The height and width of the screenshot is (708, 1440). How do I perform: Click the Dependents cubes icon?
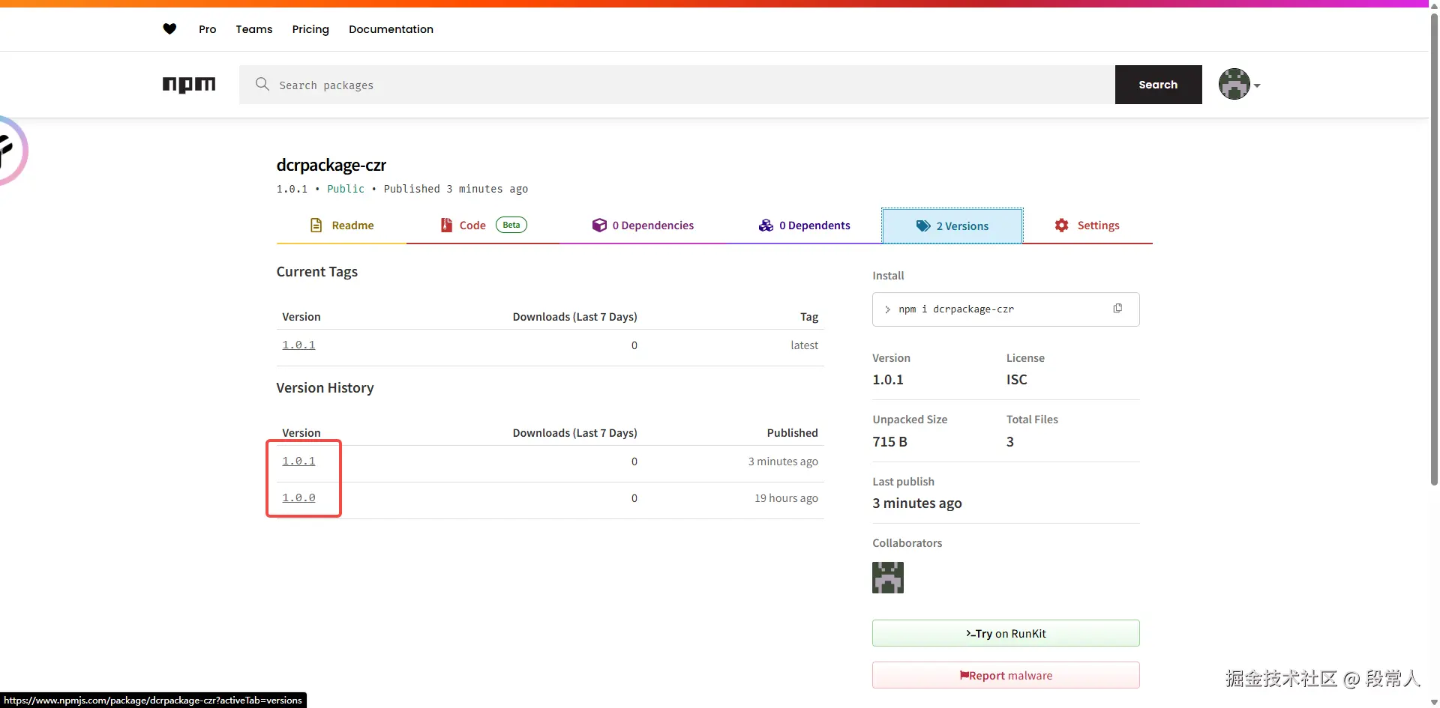[766, 226]
